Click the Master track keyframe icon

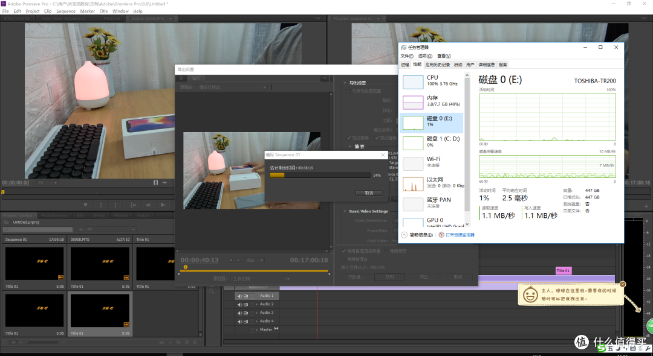(276, 329)
